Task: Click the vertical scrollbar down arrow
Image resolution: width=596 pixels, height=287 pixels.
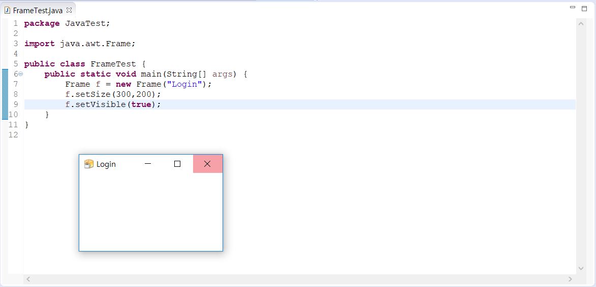Action: click(x=581, y=268)
